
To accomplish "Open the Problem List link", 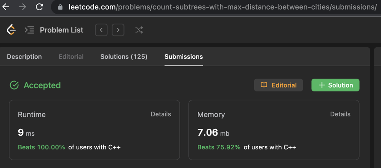I will pos(61,30).
